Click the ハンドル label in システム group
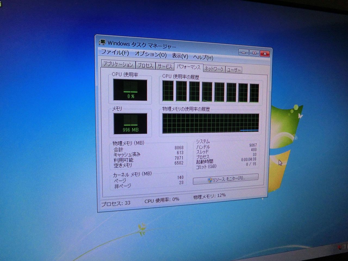Viewport: 348px width, 261px height. [x=203, y=147]
